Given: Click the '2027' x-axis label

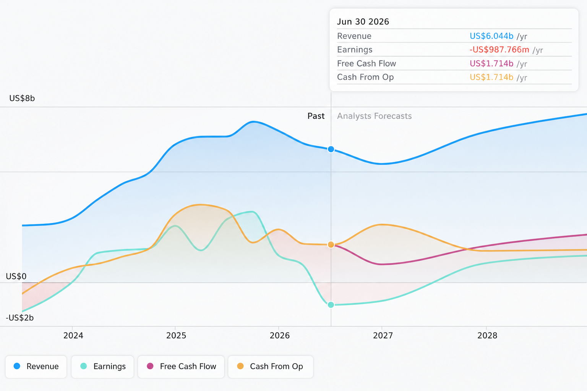Looking at the screenshot, I should point(383,336).
